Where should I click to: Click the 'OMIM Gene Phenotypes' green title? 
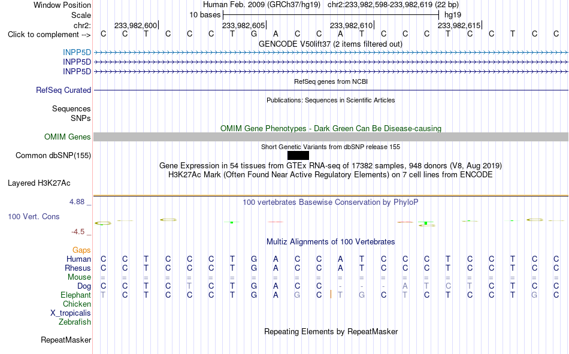(331, 129)
